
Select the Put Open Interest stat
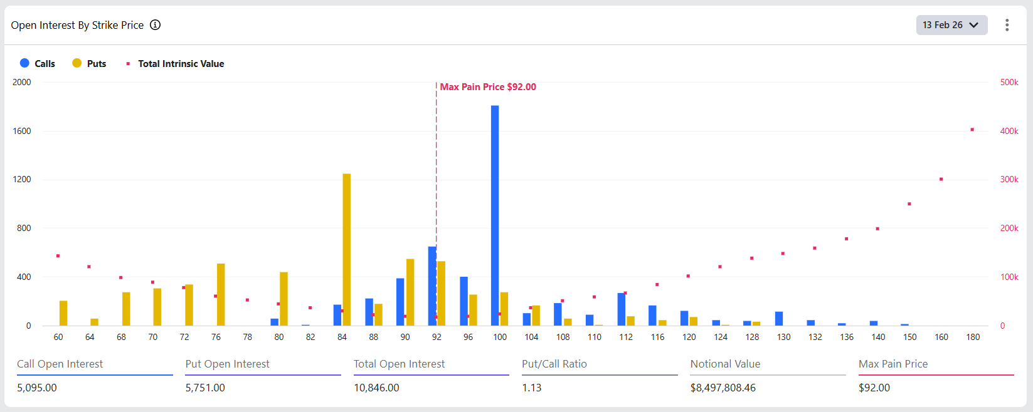pyautogui.click(x=227, y=364)
